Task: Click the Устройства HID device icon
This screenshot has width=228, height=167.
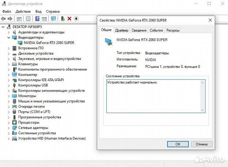Action: [x=14, y=138]
